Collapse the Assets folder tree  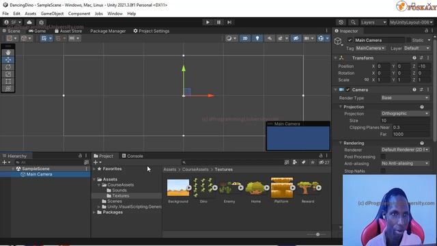(x=94, y=179)
